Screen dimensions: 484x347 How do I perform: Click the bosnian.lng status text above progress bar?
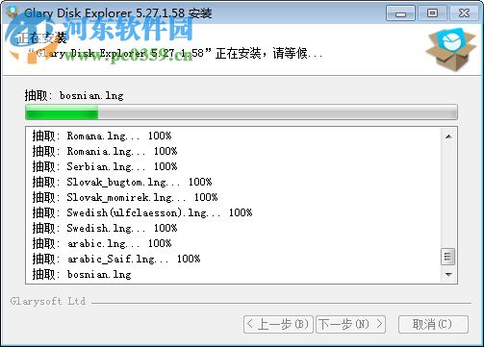pyautogui.click(x=74, y=95)
